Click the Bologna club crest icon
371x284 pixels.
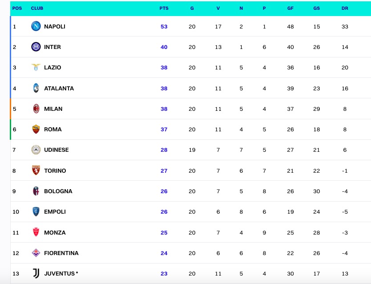coord(36,191)
